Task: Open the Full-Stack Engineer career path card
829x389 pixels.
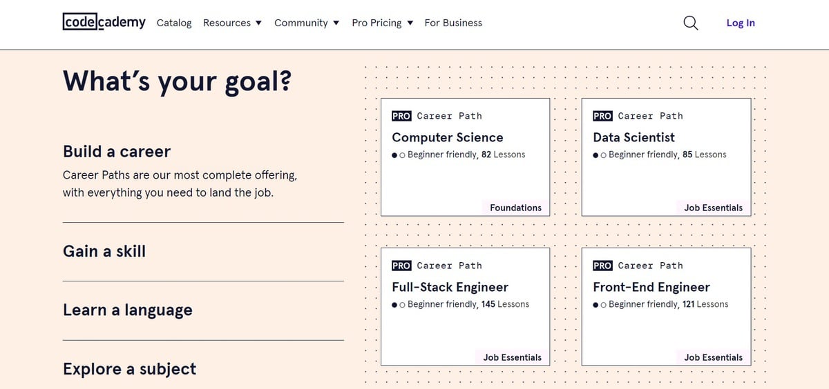Action: [465, 306]
